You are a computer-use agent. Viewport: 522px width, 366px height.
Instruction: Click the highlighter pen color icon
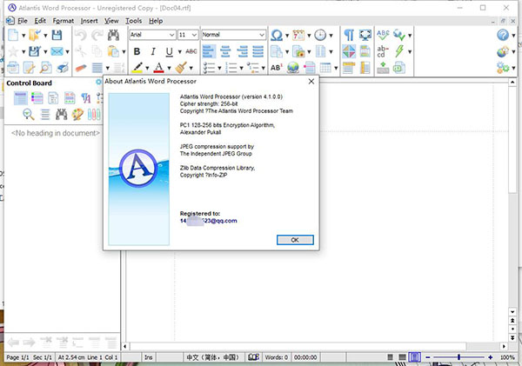click(x=137, y=68)
